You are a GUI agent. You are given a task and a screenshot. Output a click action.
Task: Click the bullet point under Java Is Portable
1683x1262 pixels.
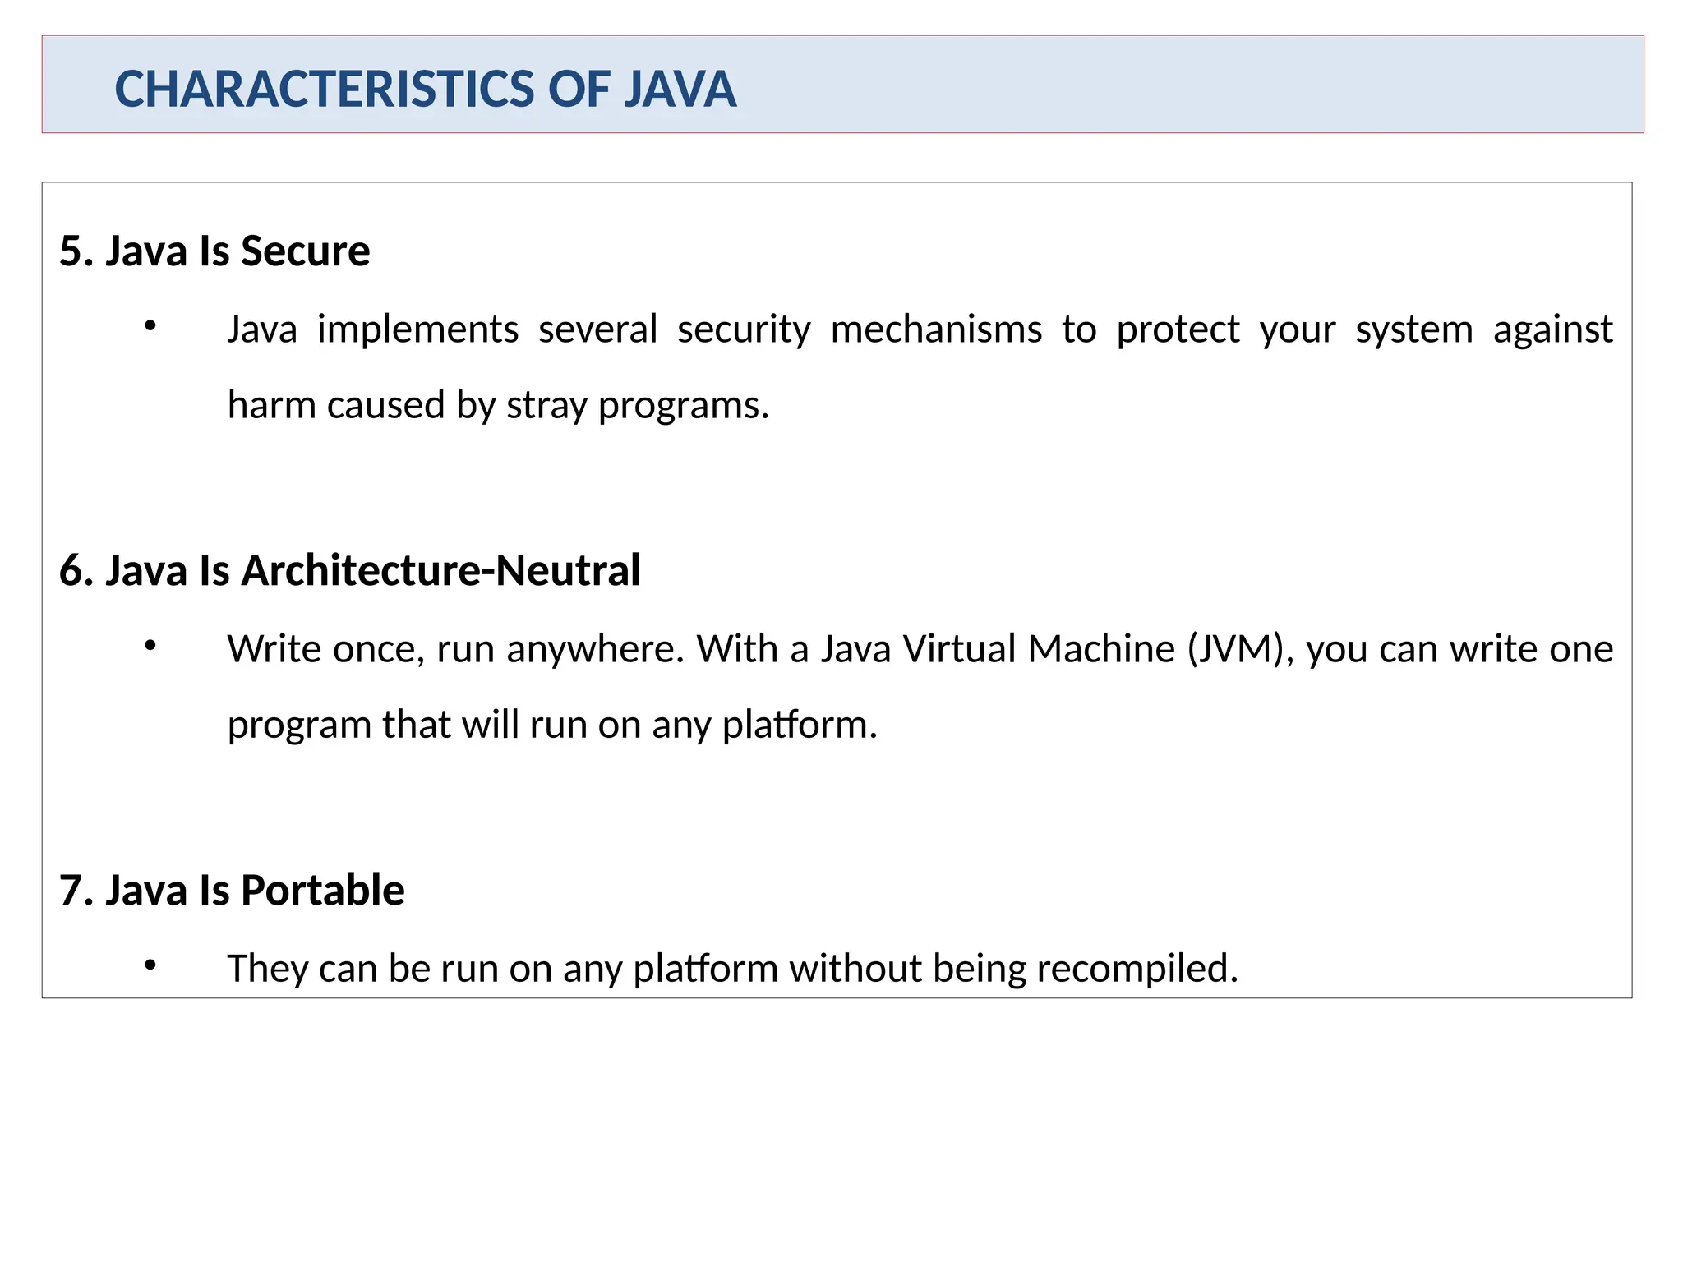point(150,965)
